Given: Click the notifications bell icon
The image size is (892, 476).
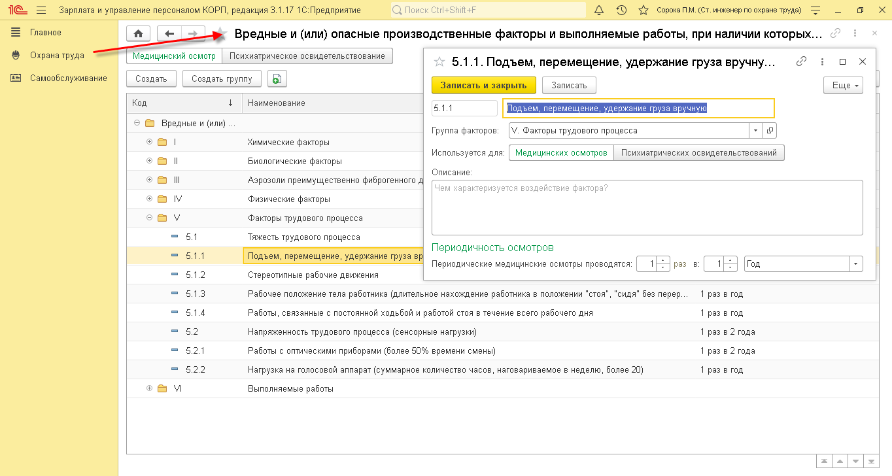Looking at the screenshot, I should pos(599,10).
